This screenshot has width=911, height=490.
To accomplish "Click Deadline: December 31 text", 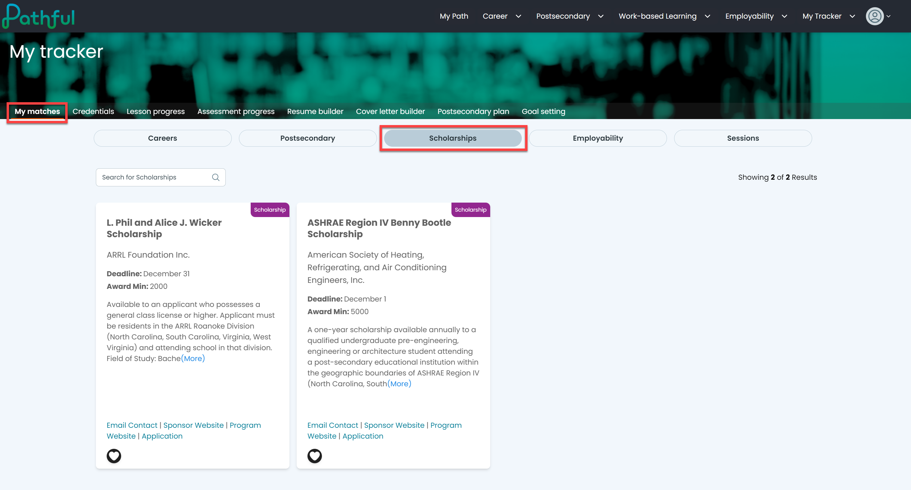I will tap(148, 274).
